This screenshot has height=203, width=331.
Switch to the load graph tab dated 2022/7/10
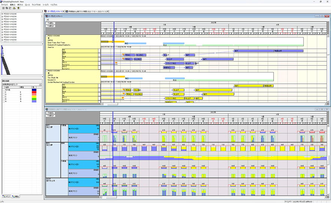(87, 12)
